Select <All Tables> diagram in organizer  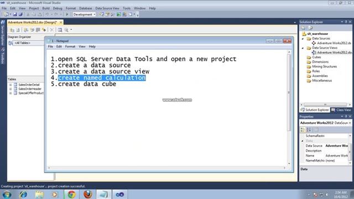pos(22,43)
